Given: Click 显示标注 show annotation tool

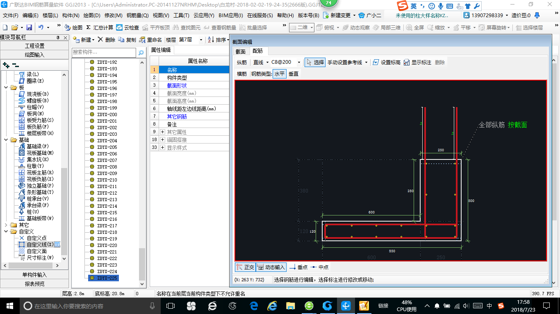Looking at the screenshot, I should click(417, 62).
